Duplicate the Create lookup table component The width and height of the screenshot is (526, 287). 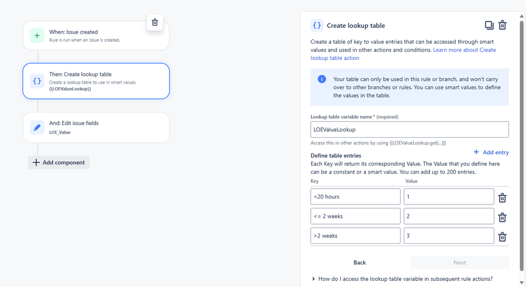pos(489,25)
